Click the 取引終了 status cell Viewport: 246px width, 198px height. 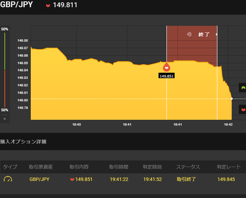coord(187,179)
